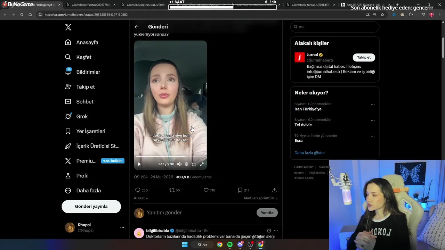Open bilgilibirabla's profile name
Image resolution: width=445 pixels, height=250 pixels.
(157, 231)
